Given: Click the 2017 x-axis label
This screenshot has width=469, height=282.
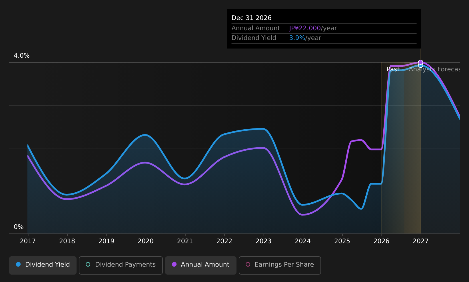Looking at the screenshot, I should click(x=28, y=241).
